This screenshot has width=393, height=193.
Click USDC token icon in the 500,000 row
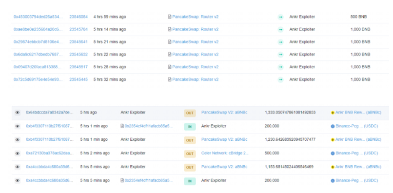pos(333,154)
